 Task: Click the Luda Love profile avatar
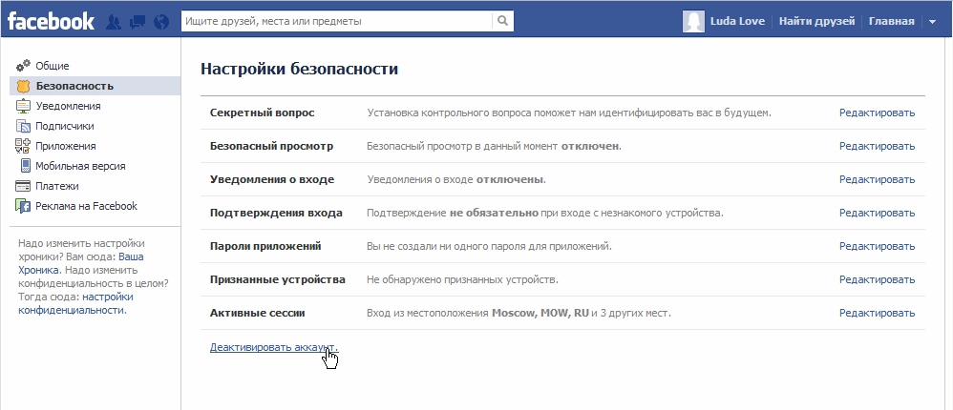click(x=693, y=21)
